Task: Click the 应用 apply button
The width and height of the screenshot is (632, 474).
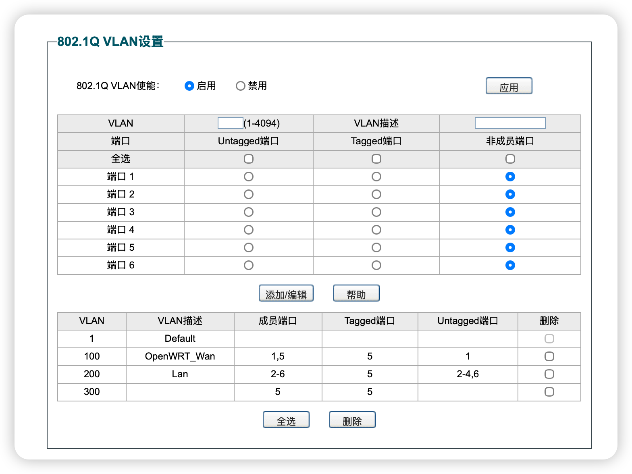Action: (x=509, y=86)
